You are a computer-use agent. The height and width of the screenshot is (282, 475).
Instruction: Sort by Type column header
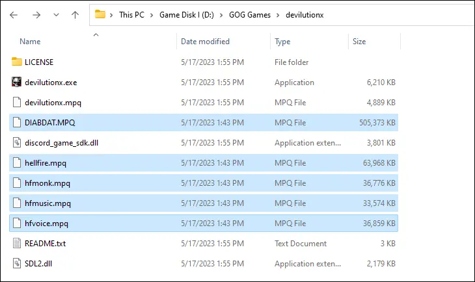282,42
